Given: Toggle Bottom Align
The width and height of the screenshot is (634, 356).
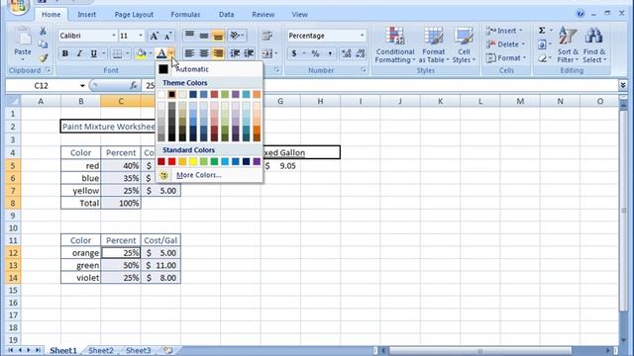Looking at the screenshot, I should (x=218, y=36).
